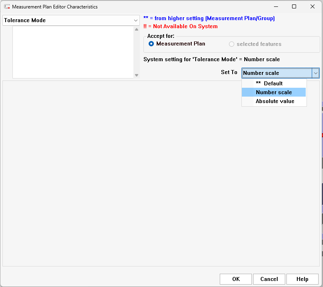Image resolution: width=323 pixels, height=287 pixels.
Task: Click the Measurement Plan Editor title bar icon
Action: coord(7,7)
